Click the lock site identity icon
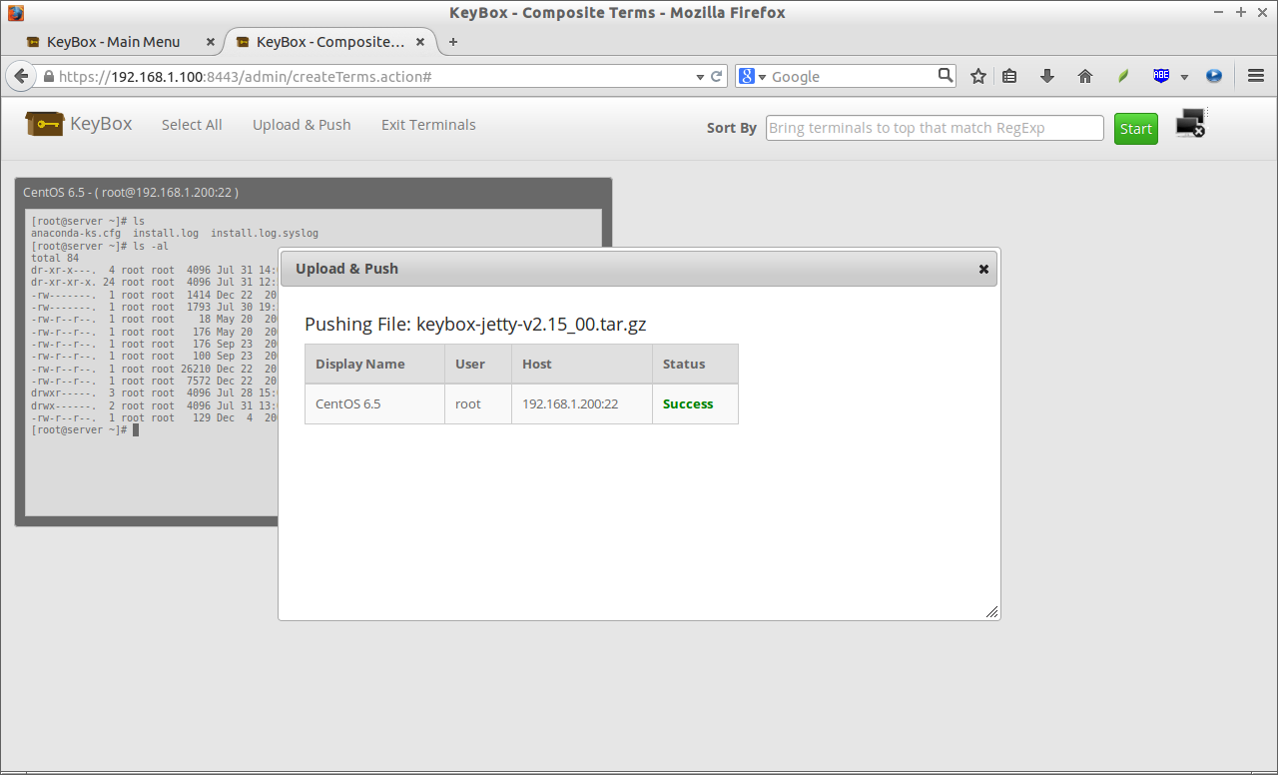The height and width of the screenshot is (775, 1278). (x=48, y=77)
